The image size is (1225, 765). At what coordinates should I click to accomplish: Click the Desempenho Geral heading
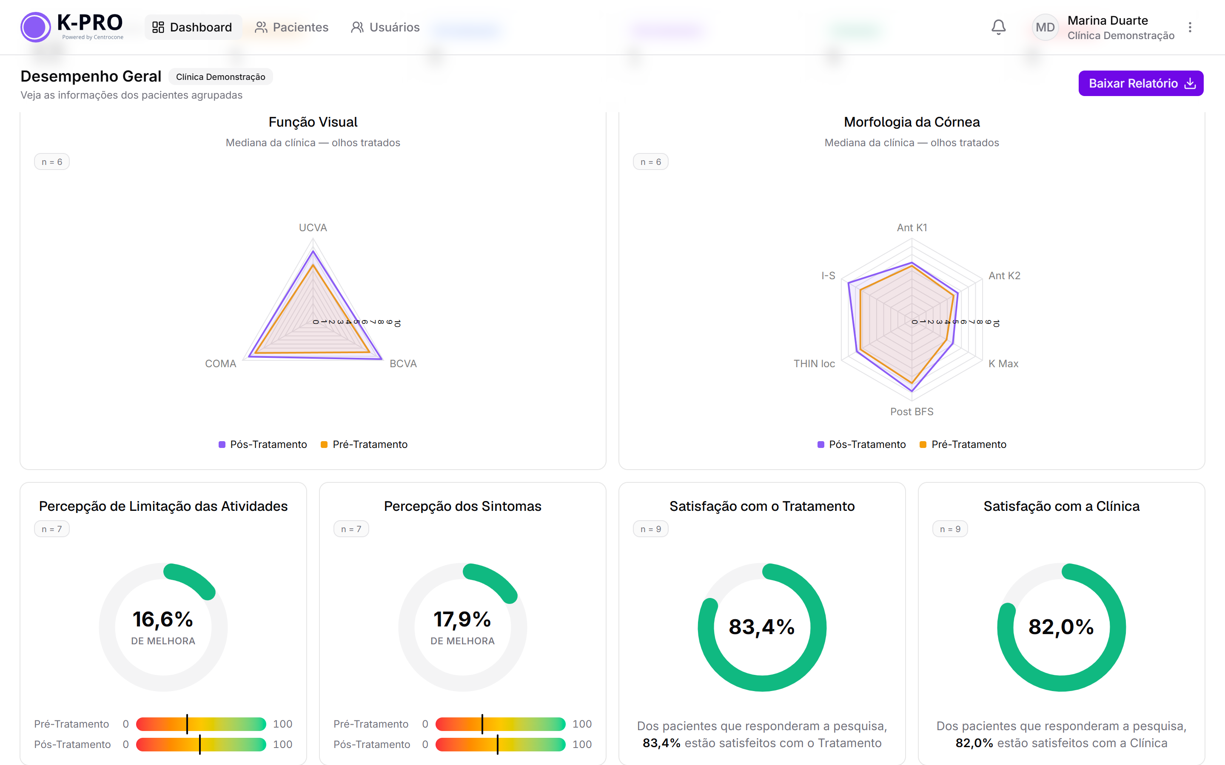[x=91, y=76]
